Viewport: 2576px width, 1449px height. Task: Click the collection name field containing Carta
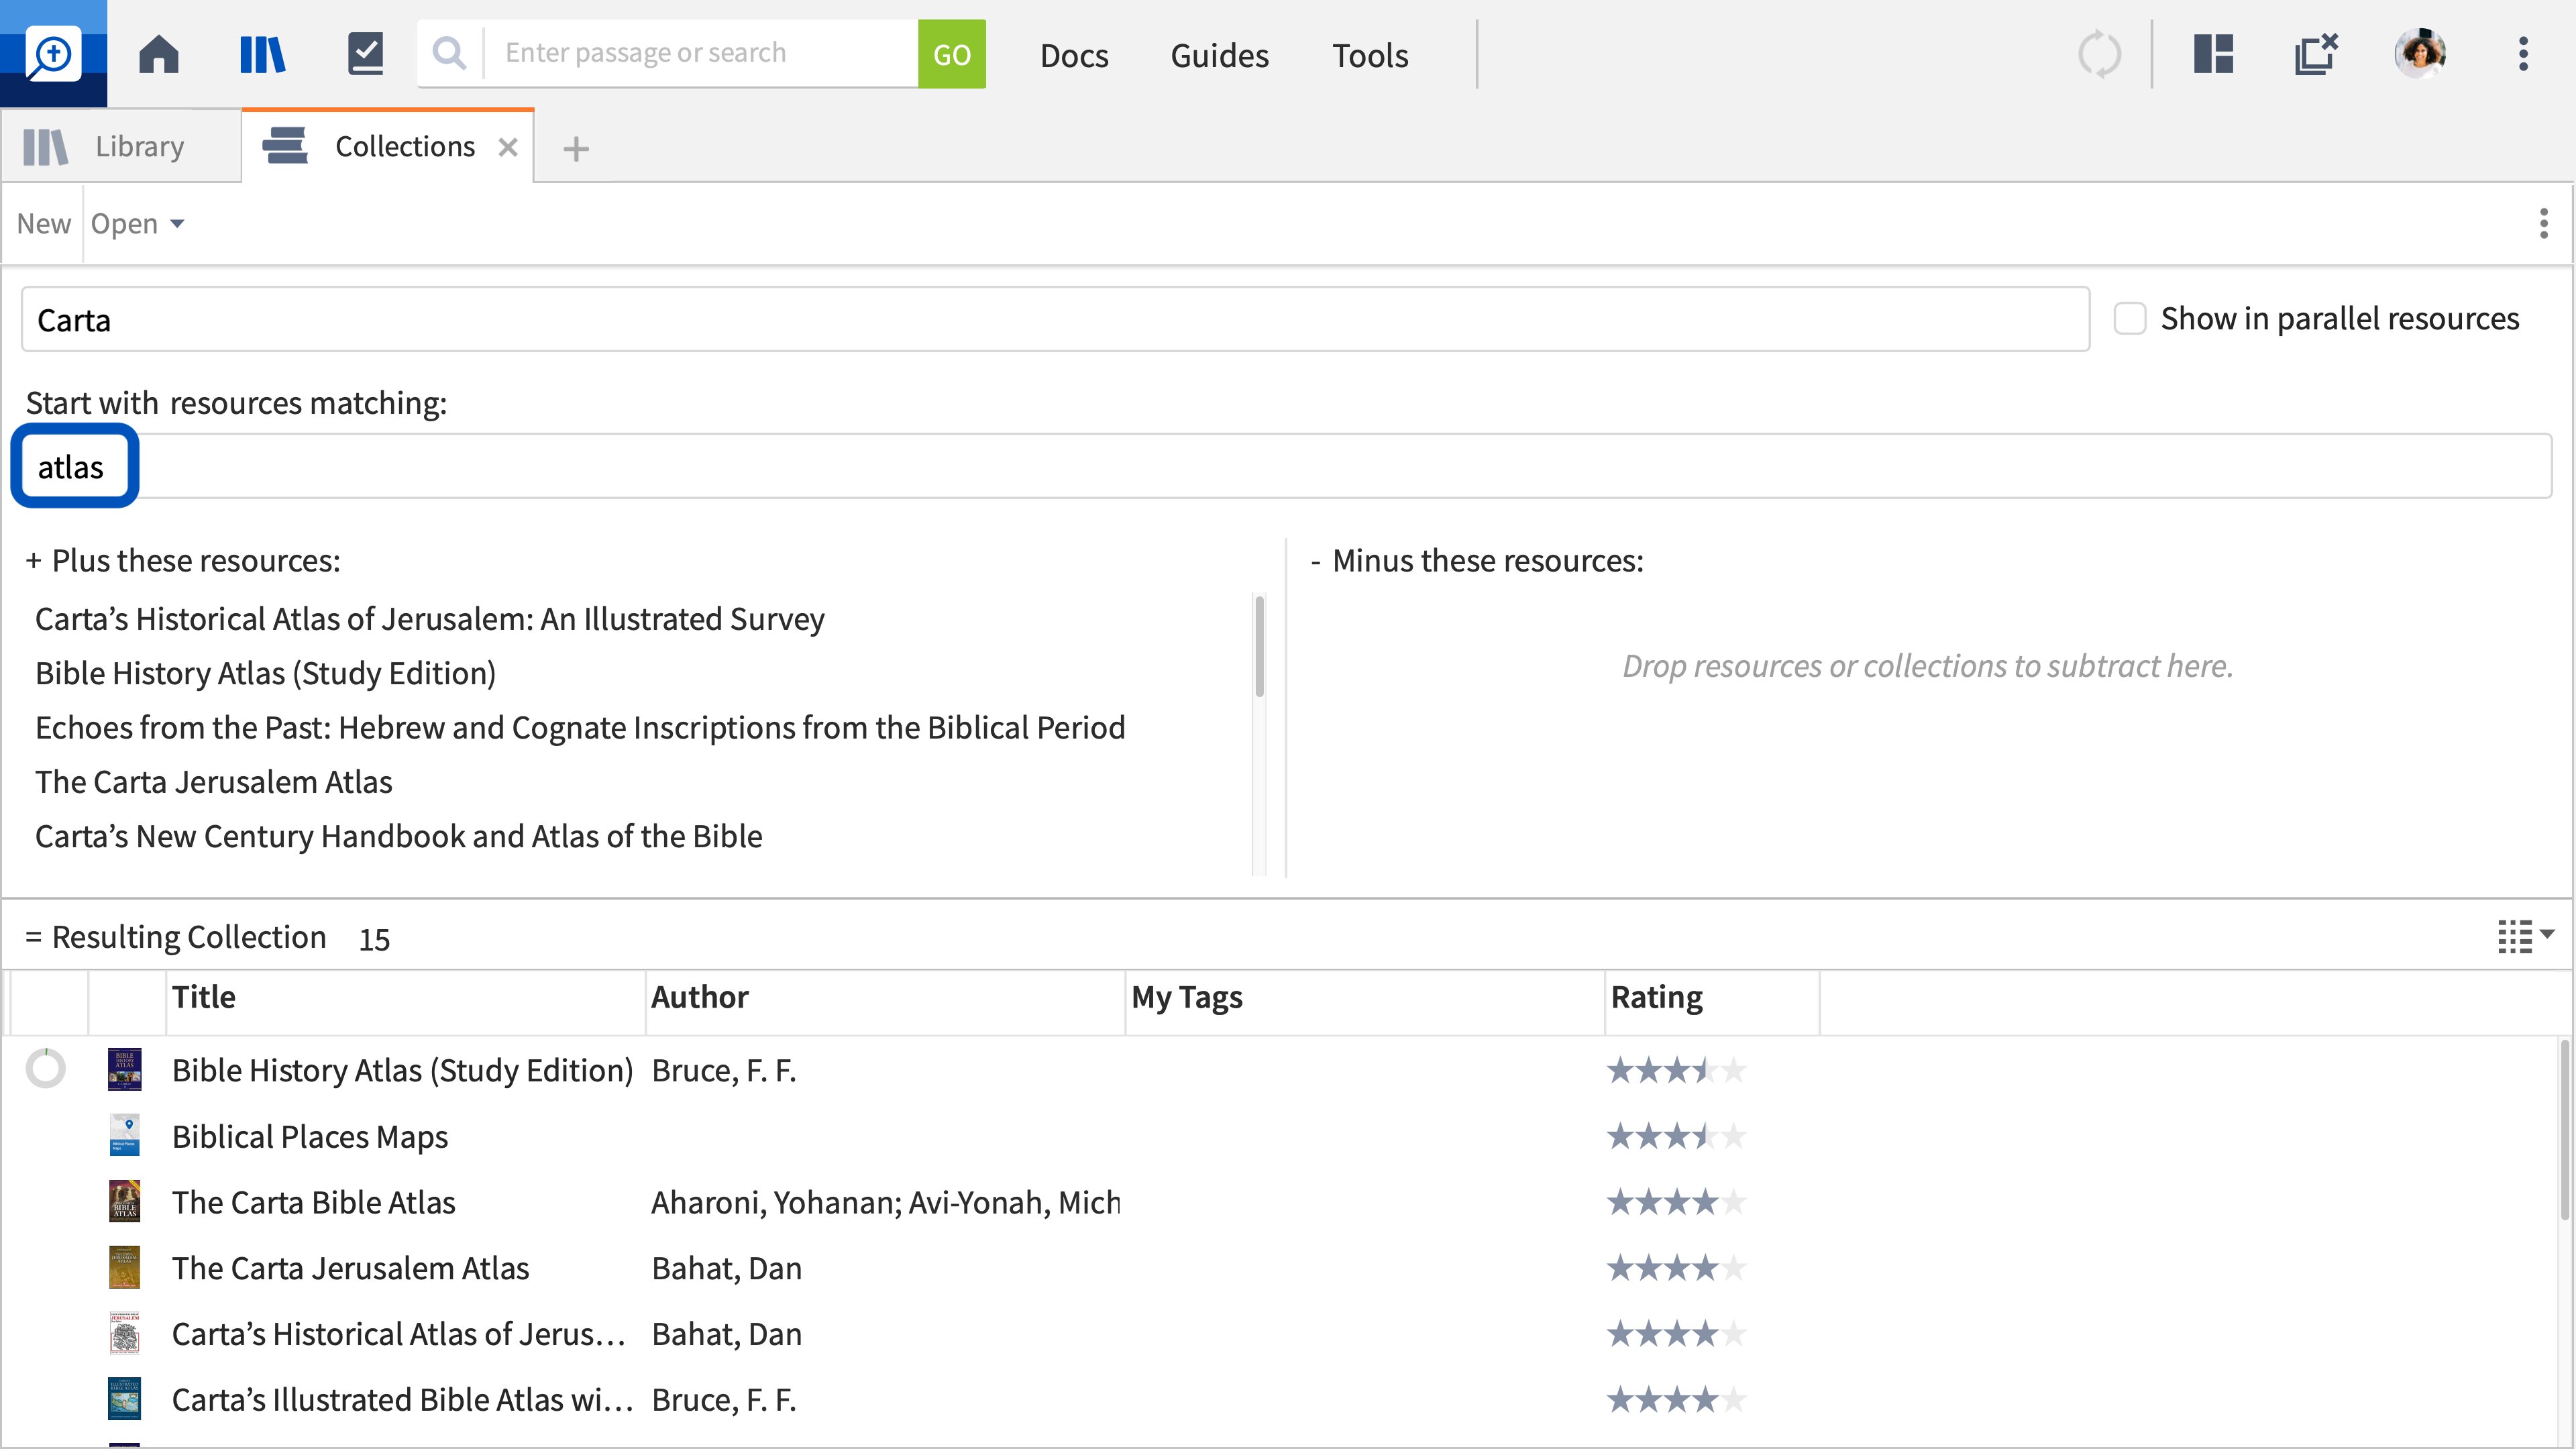(1055, 320)
